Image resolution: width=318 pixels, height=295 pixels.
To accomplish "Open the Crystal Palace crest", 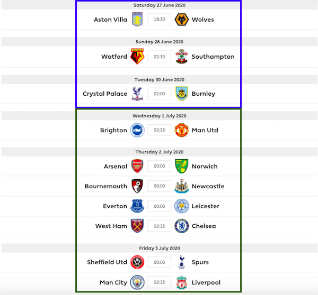I will (137, 94).
